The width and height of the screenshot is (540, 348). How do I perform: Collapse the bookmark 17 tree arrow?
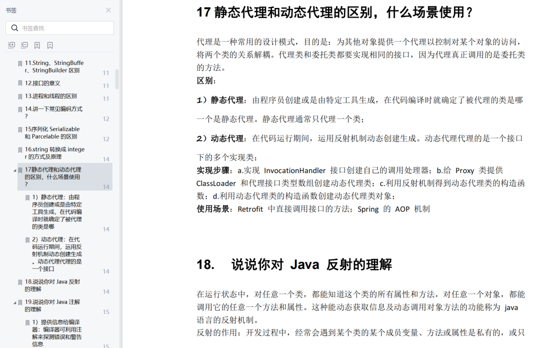click(x=15, y=170)
